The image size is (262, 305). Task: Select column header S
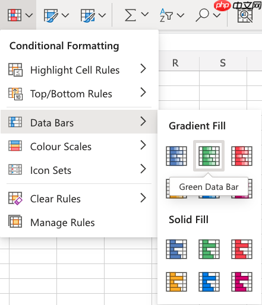[x=223, y=63]
